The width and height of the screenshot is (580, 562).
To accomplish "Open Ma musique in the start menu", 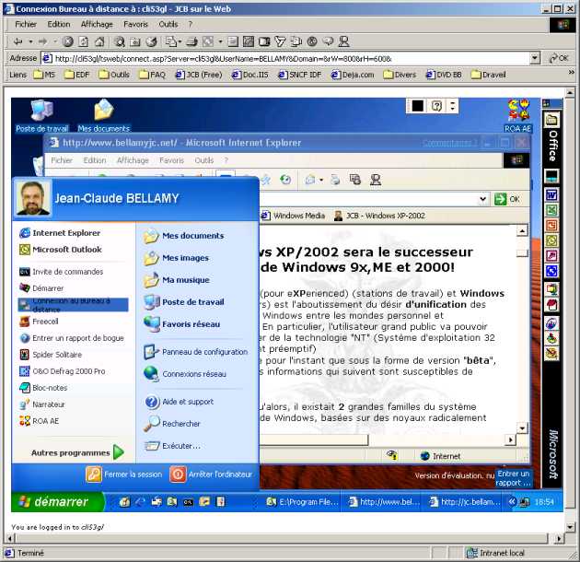I will point(177,280).
